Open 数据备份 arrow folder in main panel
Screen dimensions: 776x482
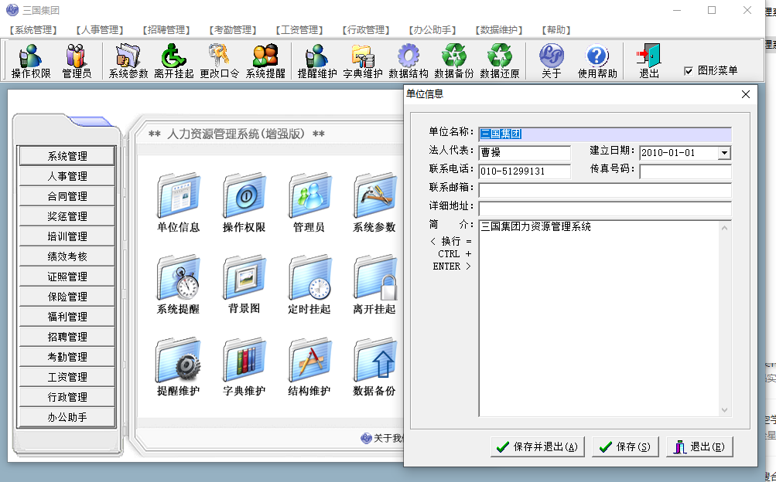tap(374, 366)
